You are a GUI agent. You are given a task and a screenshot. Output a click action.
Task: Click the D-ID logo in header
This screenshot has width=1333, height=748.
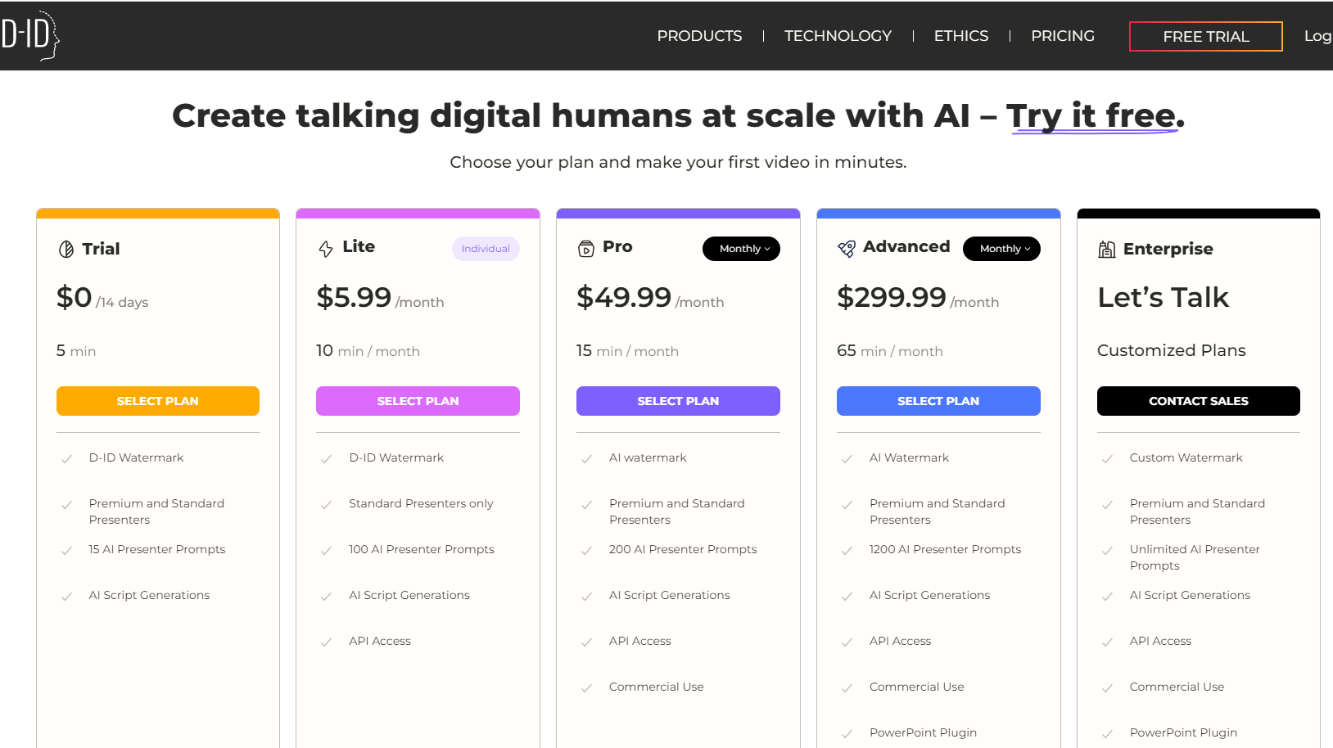tap(30, 35)
